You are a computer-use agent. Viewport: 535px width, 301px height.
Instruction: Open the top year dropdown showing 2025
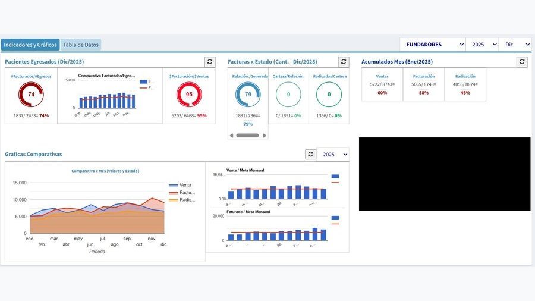click(483, 45)
